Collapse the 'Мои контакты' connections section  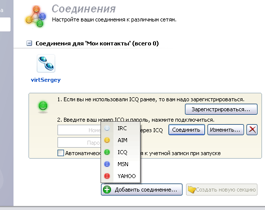click(29, 43)
